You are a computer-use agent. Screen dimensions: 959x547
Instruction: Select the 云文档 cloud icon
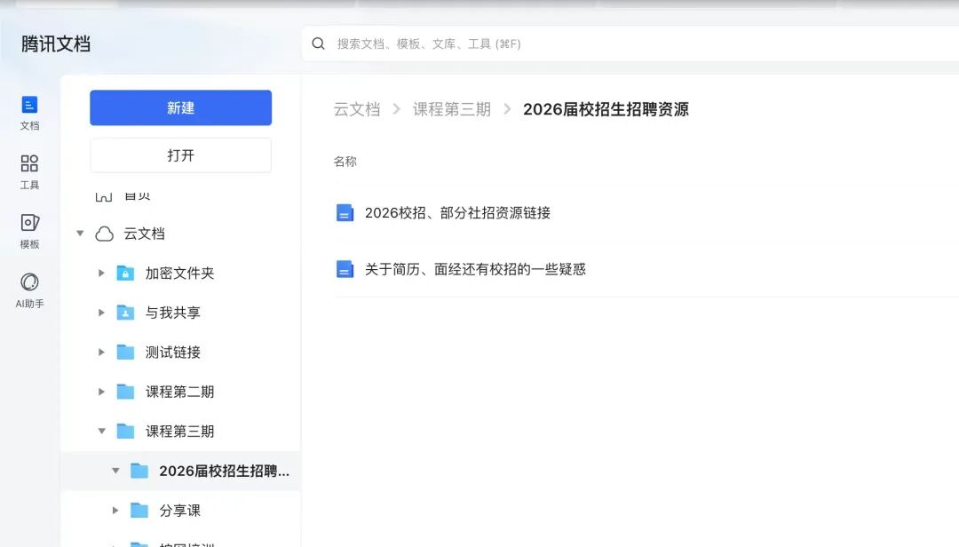tap(104, 234)
